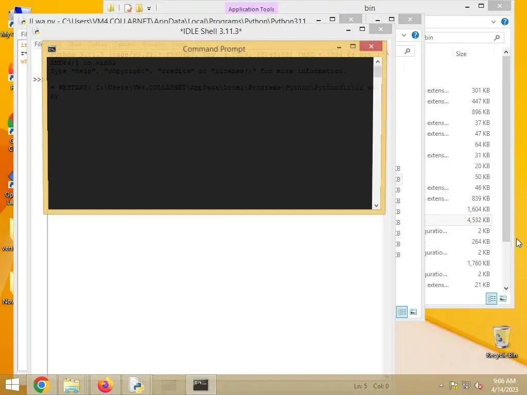The height and width of the screenshot is (395, 527).
Task: Select the 896 KB file row
Action: [x=458, y=112]
